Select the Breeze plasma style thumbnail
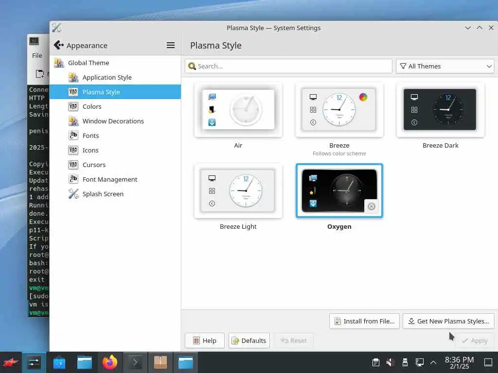 [x=339, y=110]
